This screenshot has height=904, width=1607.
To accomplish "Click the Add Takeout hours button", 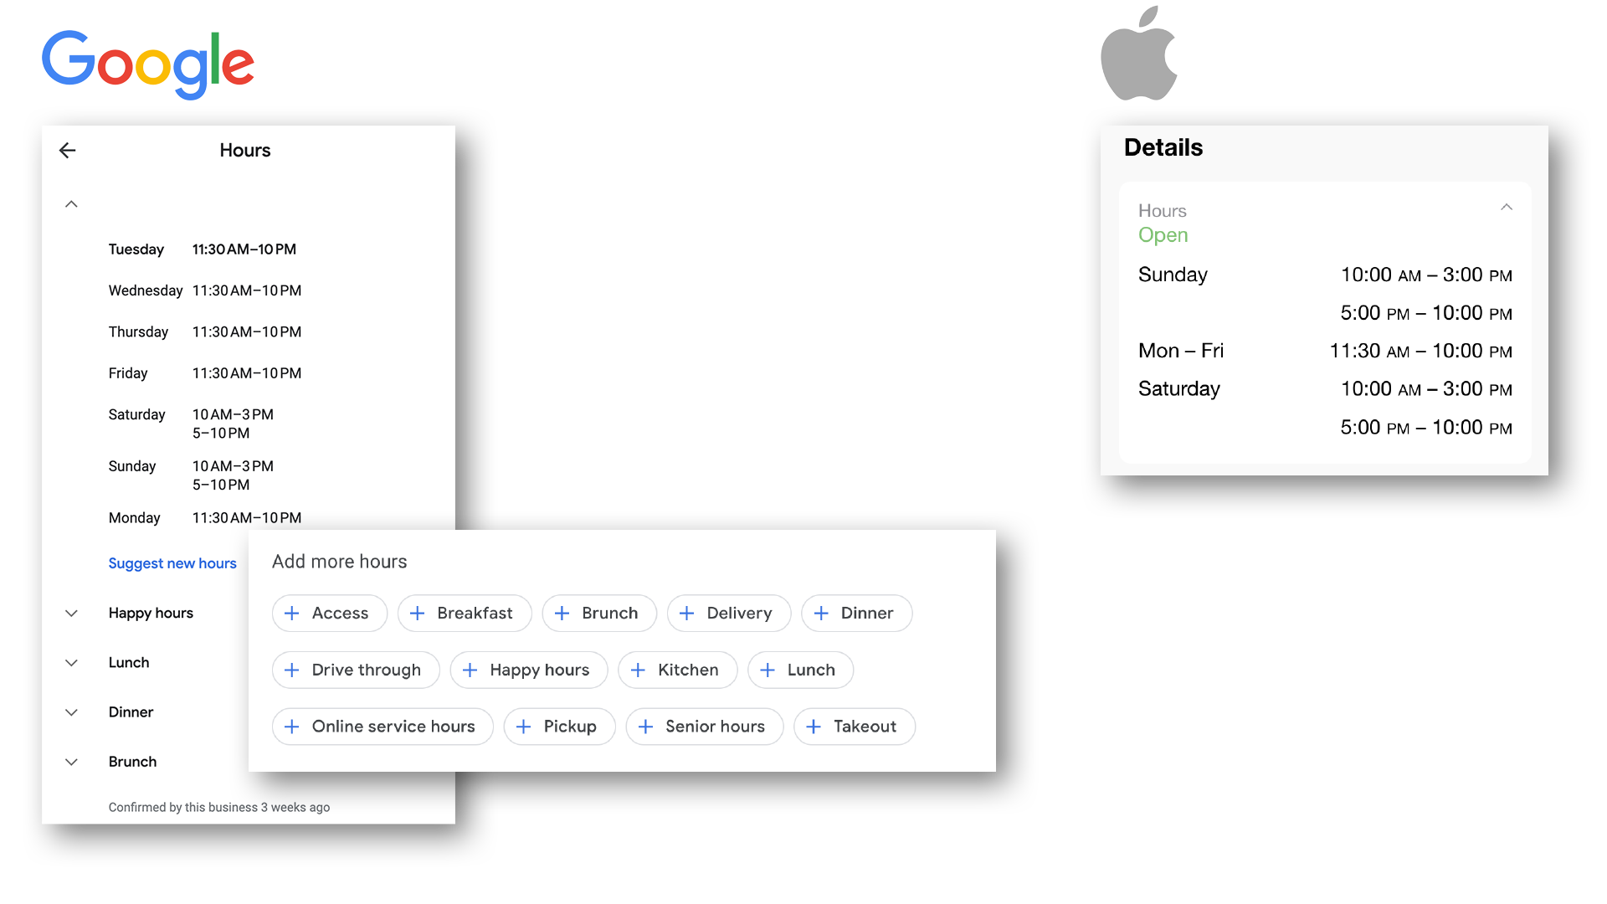I will click(x=855, y=727).
